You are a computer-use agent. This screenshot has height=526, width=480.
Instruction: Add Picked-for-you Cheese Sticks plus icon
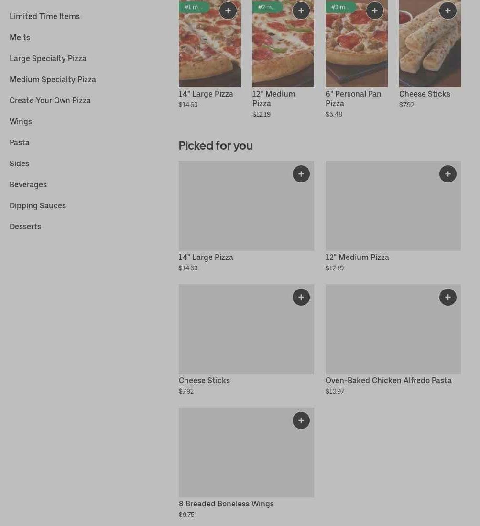point(301,297)
